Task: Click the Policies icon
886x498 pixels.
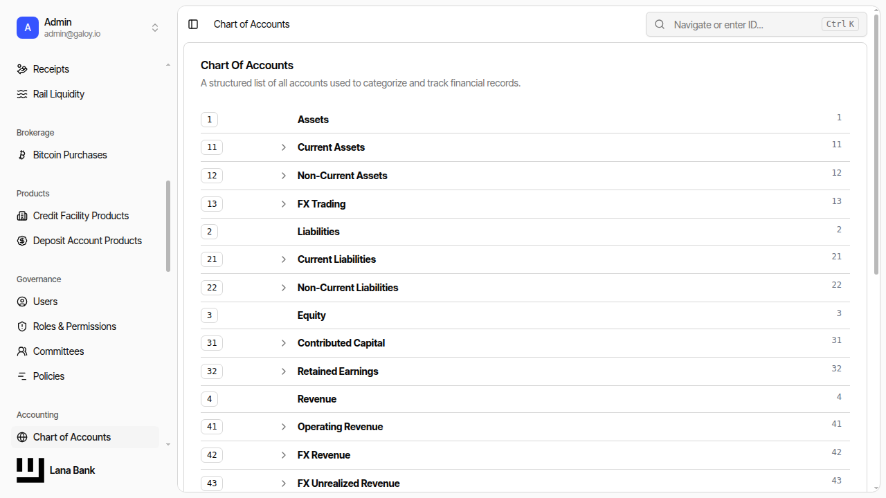Action: [x=22, y=376]
